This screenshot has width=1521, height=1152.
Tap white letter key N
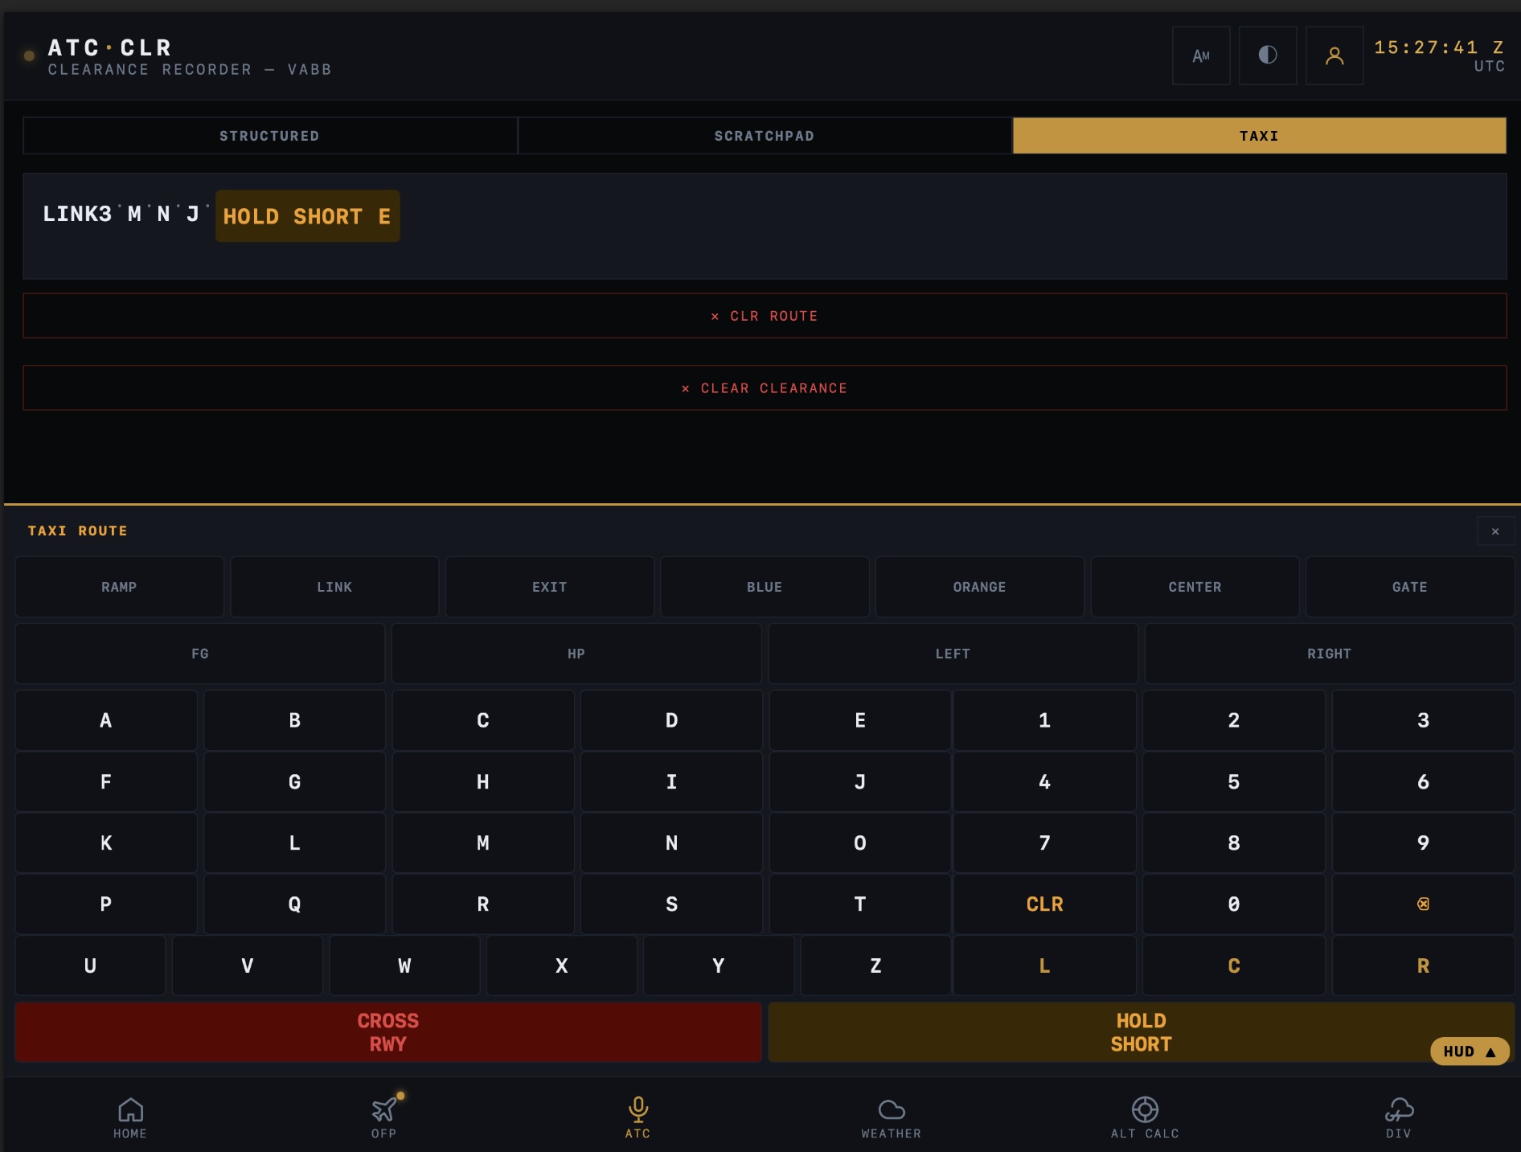[x=671, y=842]
